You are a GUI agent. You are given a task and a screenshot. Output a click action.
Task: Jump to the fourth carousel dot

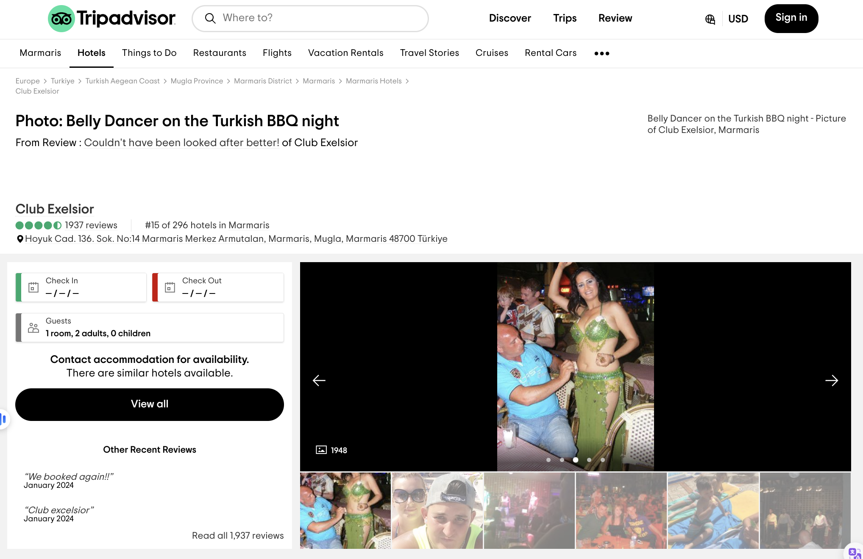(589, 460)
